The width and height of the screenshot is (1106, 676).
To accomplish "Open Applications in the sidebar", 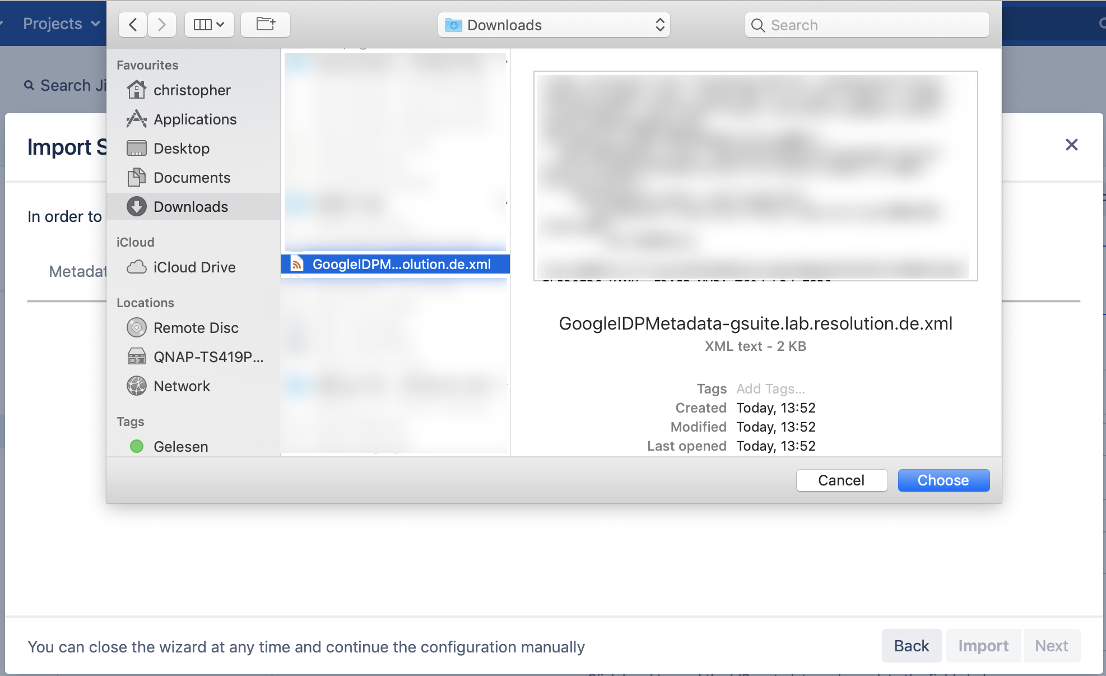I will tap(193, 119).
